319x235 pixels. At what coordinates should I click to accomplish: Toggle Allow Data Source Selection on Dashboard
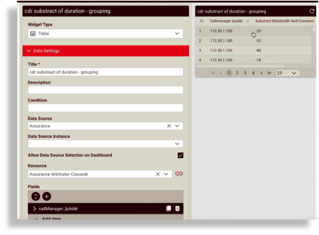click(180, 155)
